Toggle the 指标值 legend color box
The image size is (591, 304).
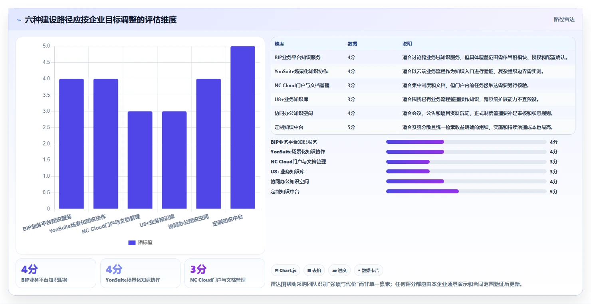pos(132,242)
